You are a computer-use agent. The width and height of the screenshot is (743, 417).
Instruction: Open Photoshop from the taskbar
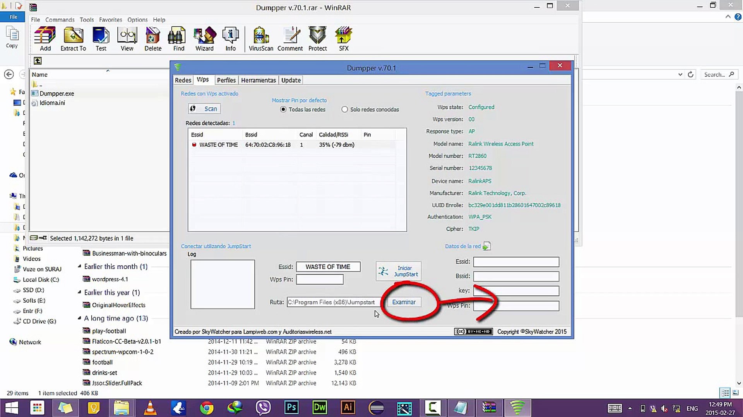[291, 407]
